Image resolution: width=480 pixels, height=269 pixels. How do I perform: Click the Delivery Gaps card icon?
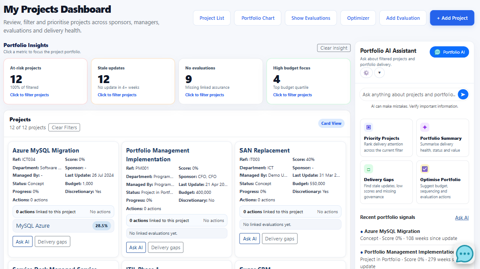(x=368, y=169)
